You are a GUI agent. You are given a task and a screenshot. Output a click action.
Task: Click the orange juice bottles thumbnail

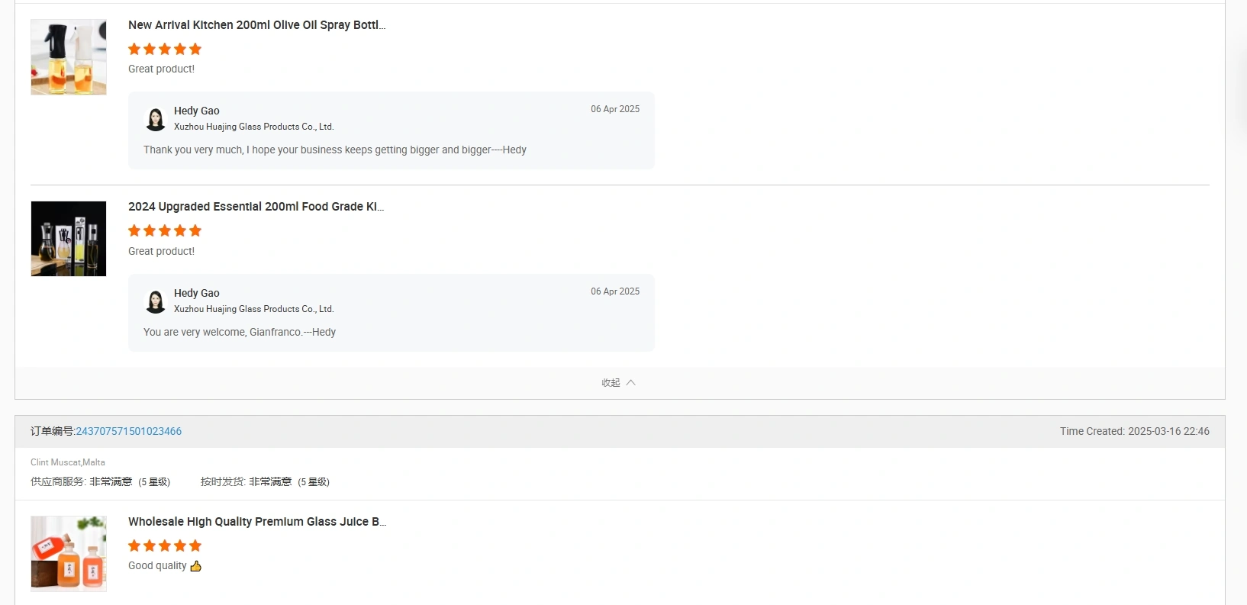pos(69,554)
